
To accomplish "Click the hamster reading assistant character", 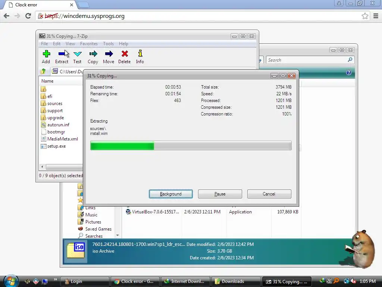I will pos(361,249).
